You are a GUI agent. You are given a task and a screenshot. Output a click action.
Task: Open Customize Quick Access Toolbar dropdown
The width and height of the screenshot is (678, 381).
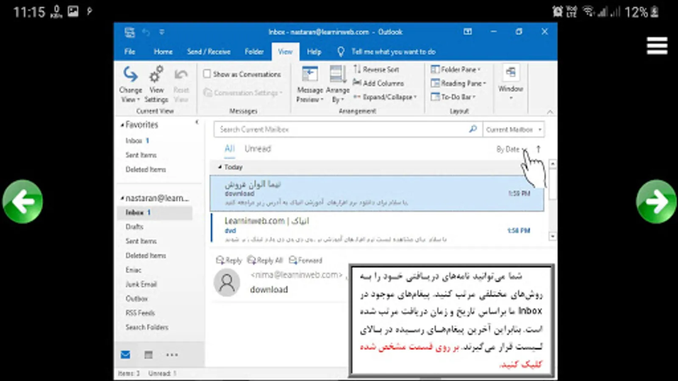point(161,32)
